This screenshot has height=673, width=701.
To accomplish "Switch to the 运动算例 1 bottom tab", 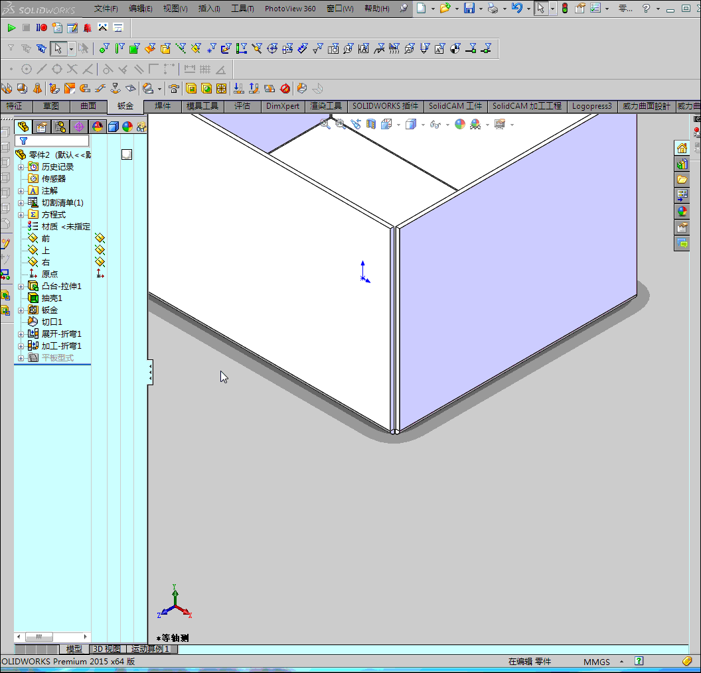I will 151,649.
